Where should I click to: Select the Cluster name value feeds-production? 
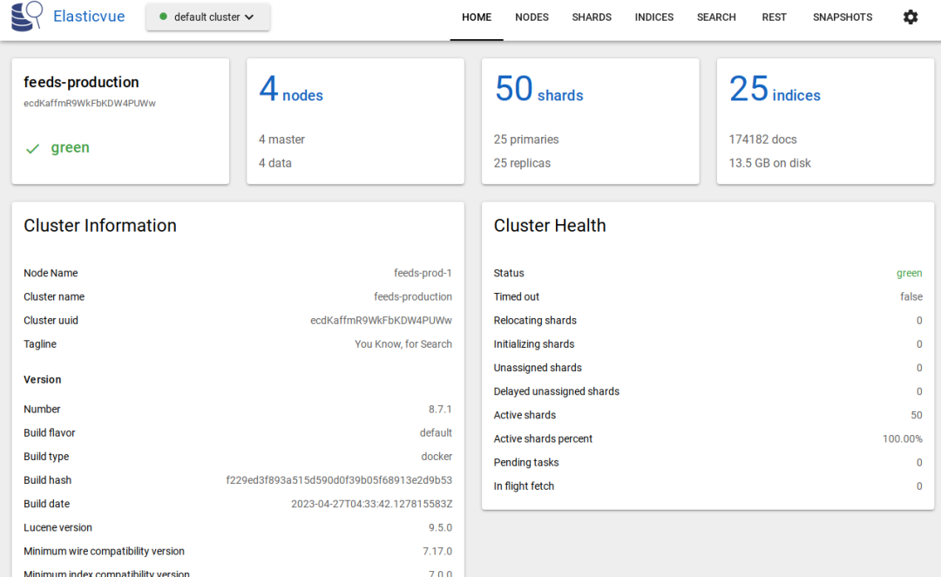(x=413, y=296)
